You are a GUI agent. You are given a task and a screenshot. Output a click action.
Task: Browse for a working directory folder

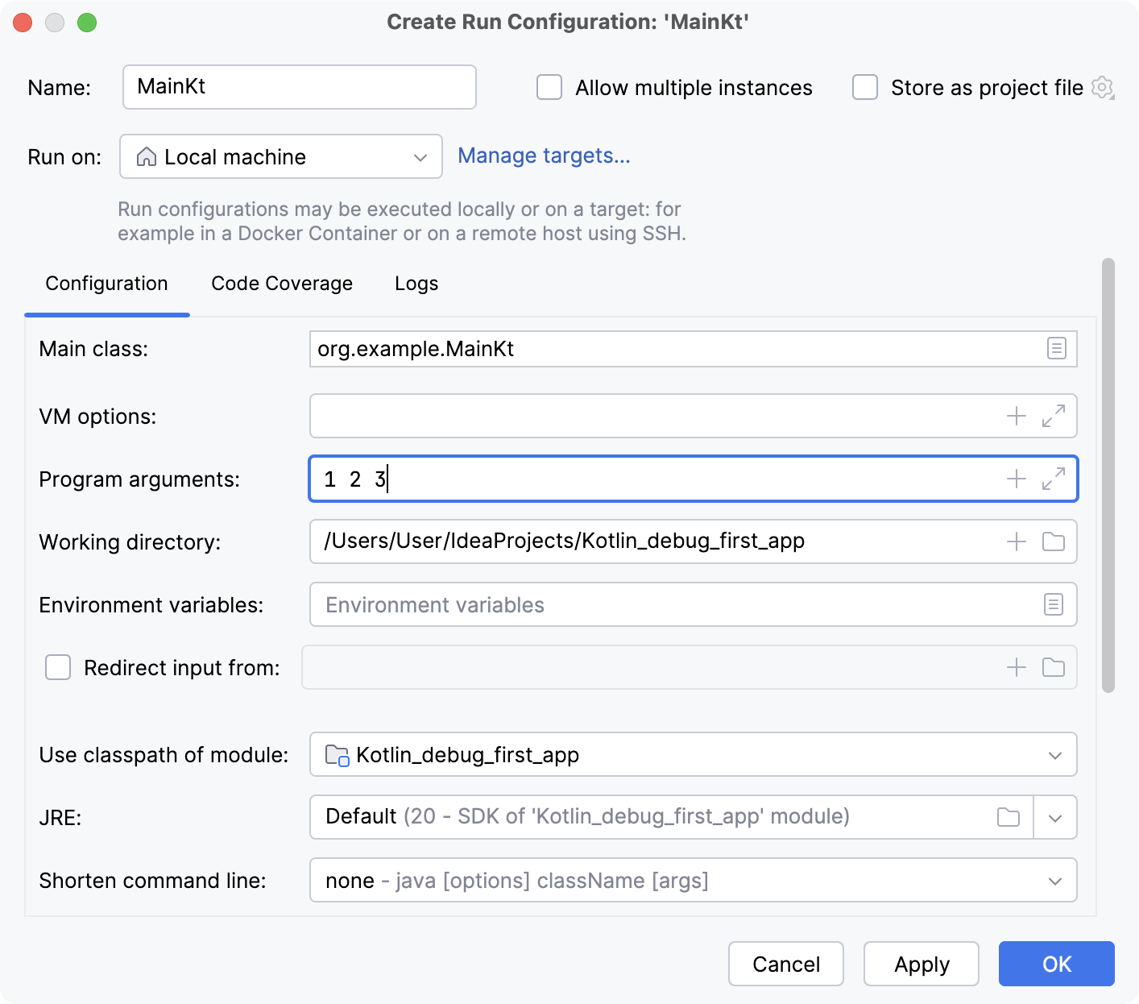coord(1053,541)
